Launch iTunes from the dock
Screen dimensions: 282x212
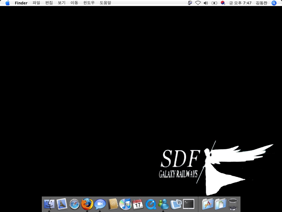tap(125, 204)
